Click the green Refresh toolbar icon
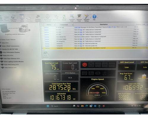The height and width of the screenshot is (118, 148). click(64, 18)
